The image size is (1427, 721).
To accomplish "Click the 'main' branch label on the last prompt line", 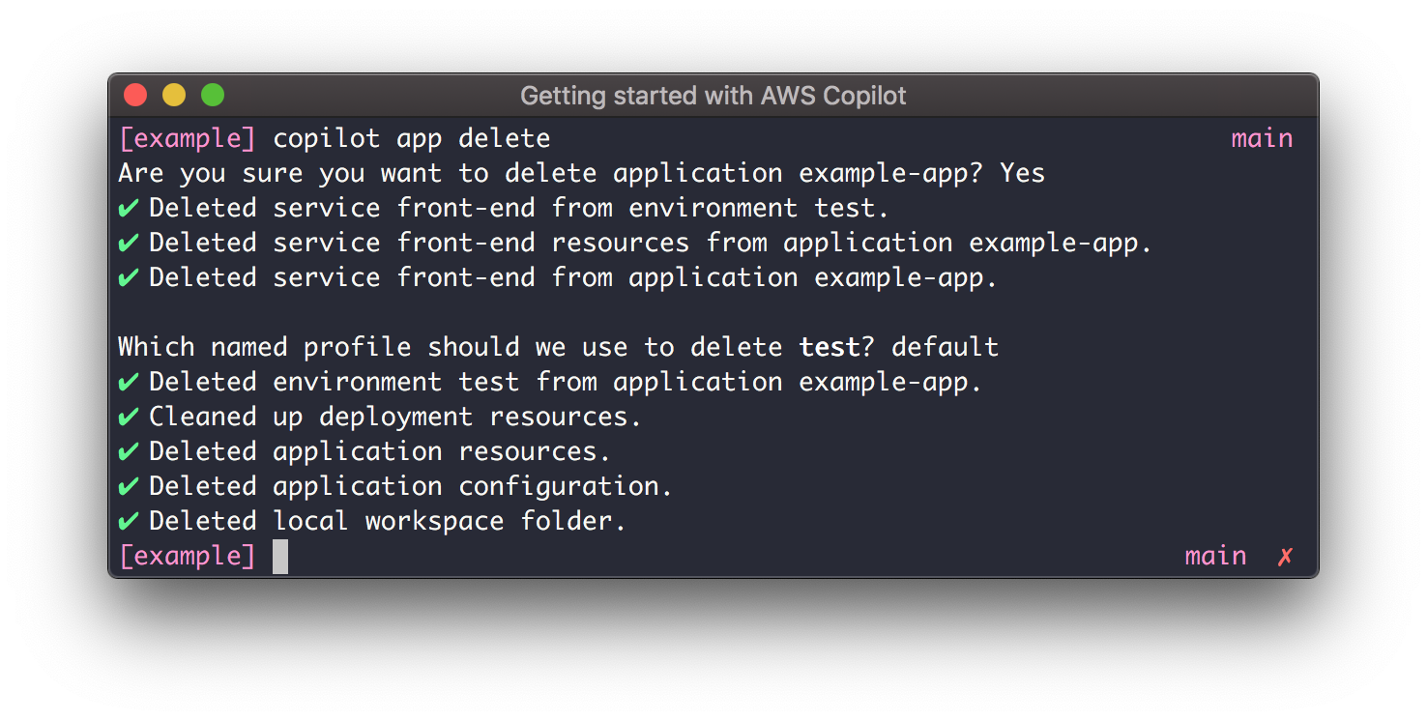I will (x=1215, y=556).
